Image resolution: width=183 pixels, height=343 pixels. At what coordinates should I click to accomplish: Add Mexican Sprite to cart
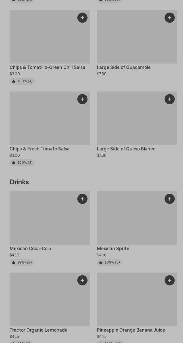tap(170, 199)
